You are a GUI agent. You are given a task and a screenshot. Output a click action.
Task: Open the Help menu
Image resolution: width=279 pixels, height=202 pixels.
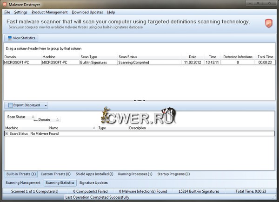111,12
